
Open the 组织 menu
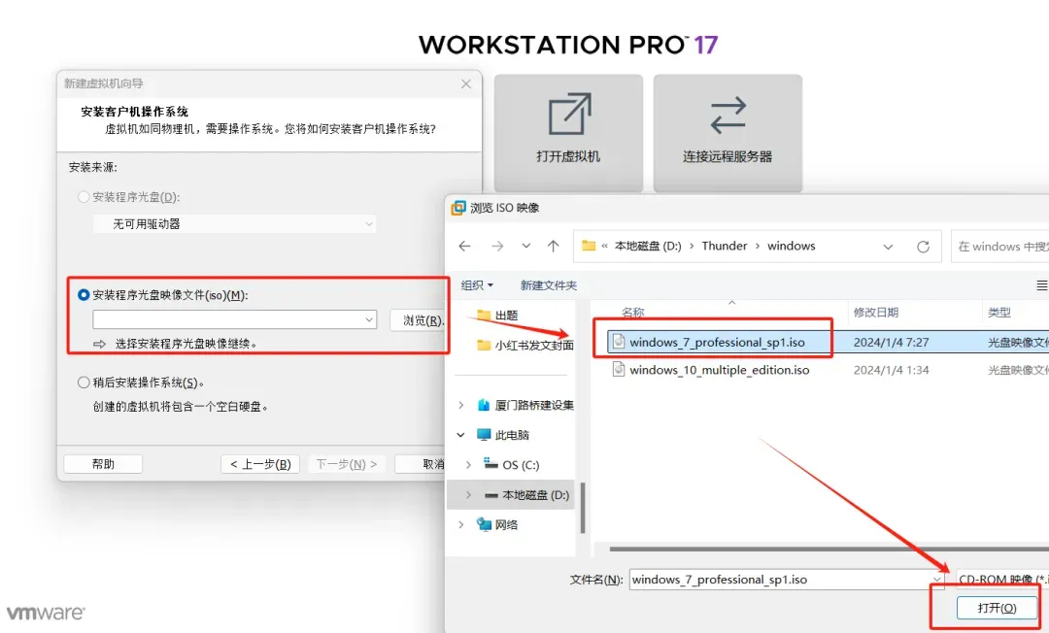(x=477, y=285)
